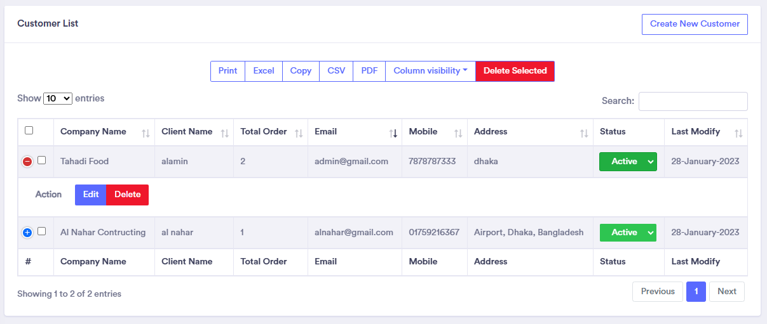Export the table to Excel

[264, 71]
